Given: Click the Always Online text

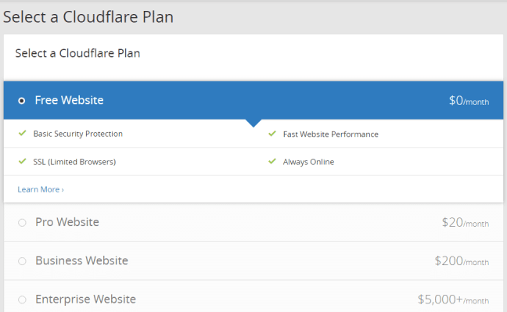Looking at the screenshot, I should coord(308,162).
